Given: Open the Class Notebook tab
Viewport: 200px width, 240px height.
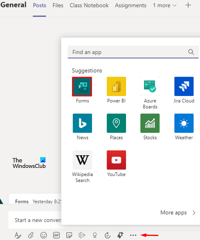Looking at the screenshot, I should coord(89,6).
